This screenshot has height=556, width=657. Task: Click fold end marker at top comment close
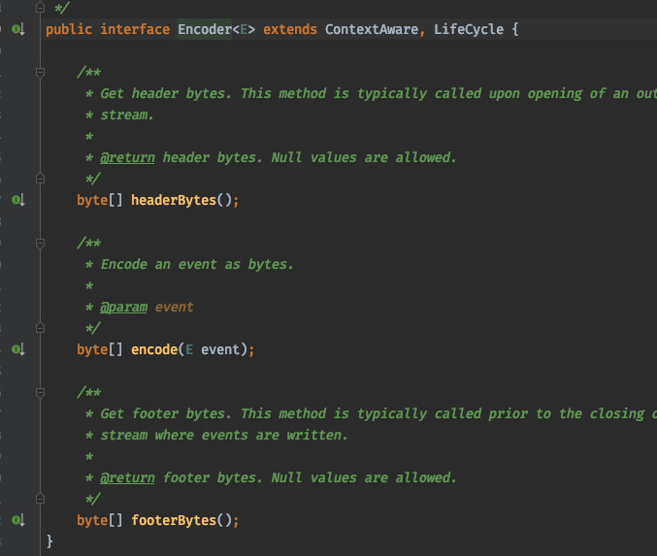click(x=40, y=8)
